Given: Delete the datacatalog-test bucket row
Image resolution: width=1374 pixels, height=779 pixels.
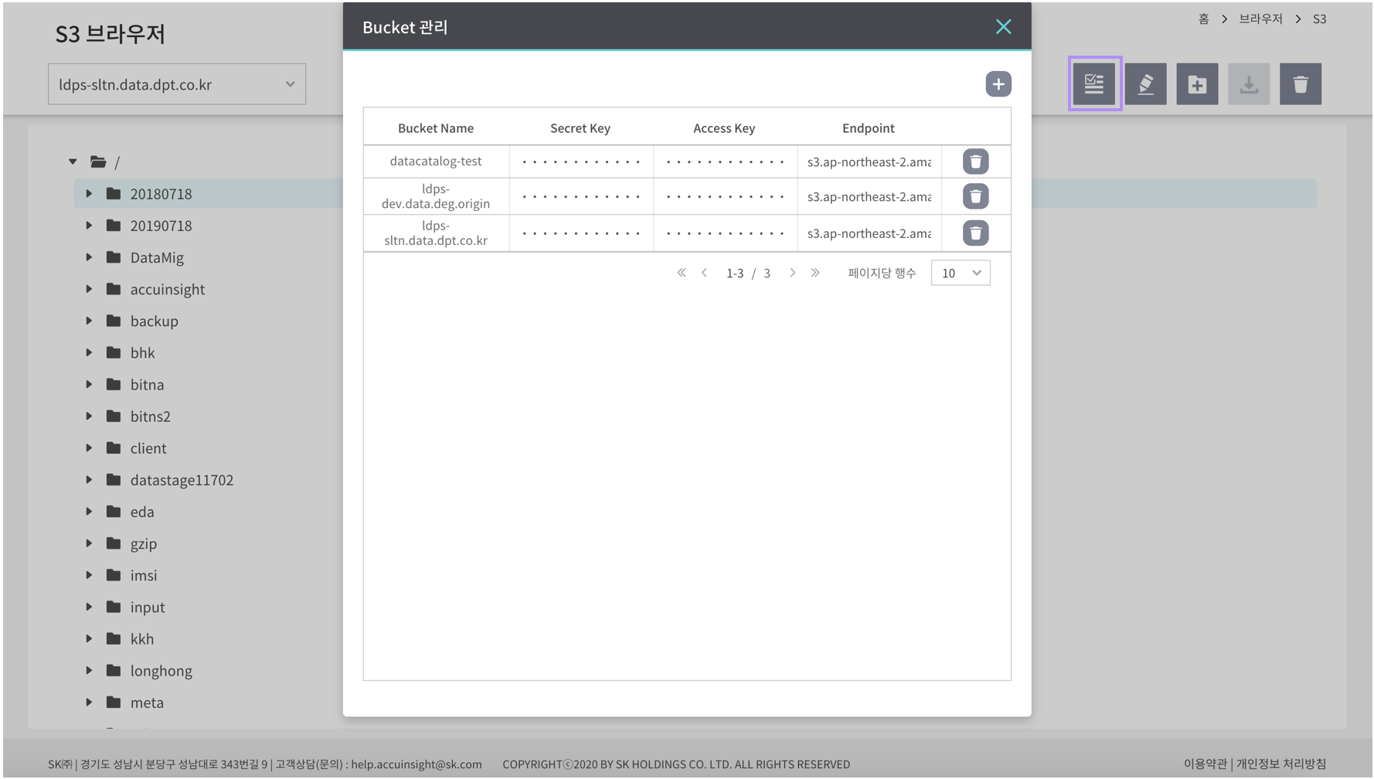Looking at the screenshot, I should pos(975,162).
